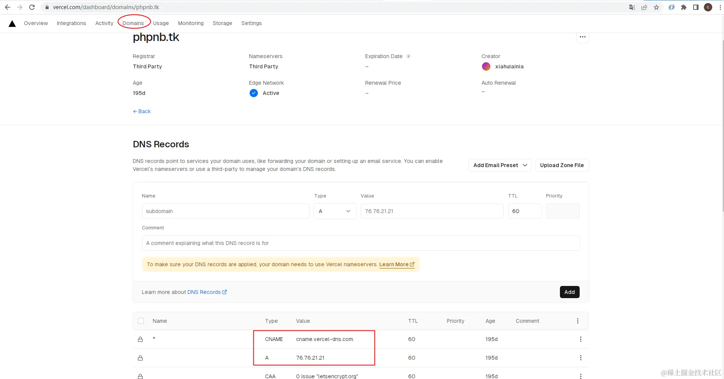The height and width of the screenshot is (379, 724).
Task: Open the row menu for the A record
Action: pos(580,358)
